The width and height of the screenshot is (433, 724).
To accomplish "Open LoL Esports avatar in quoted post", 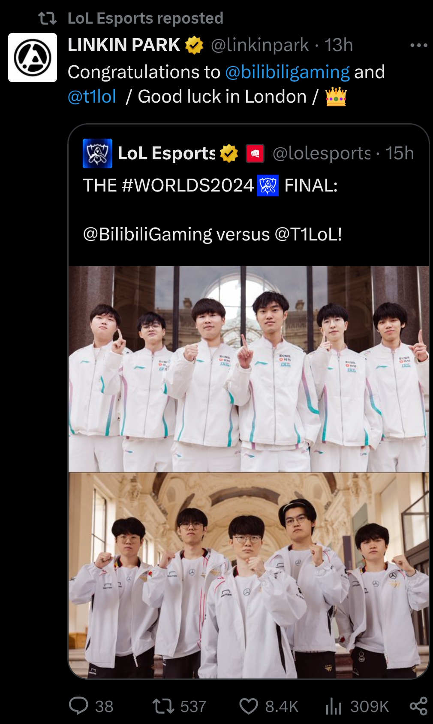I will 97,153.
